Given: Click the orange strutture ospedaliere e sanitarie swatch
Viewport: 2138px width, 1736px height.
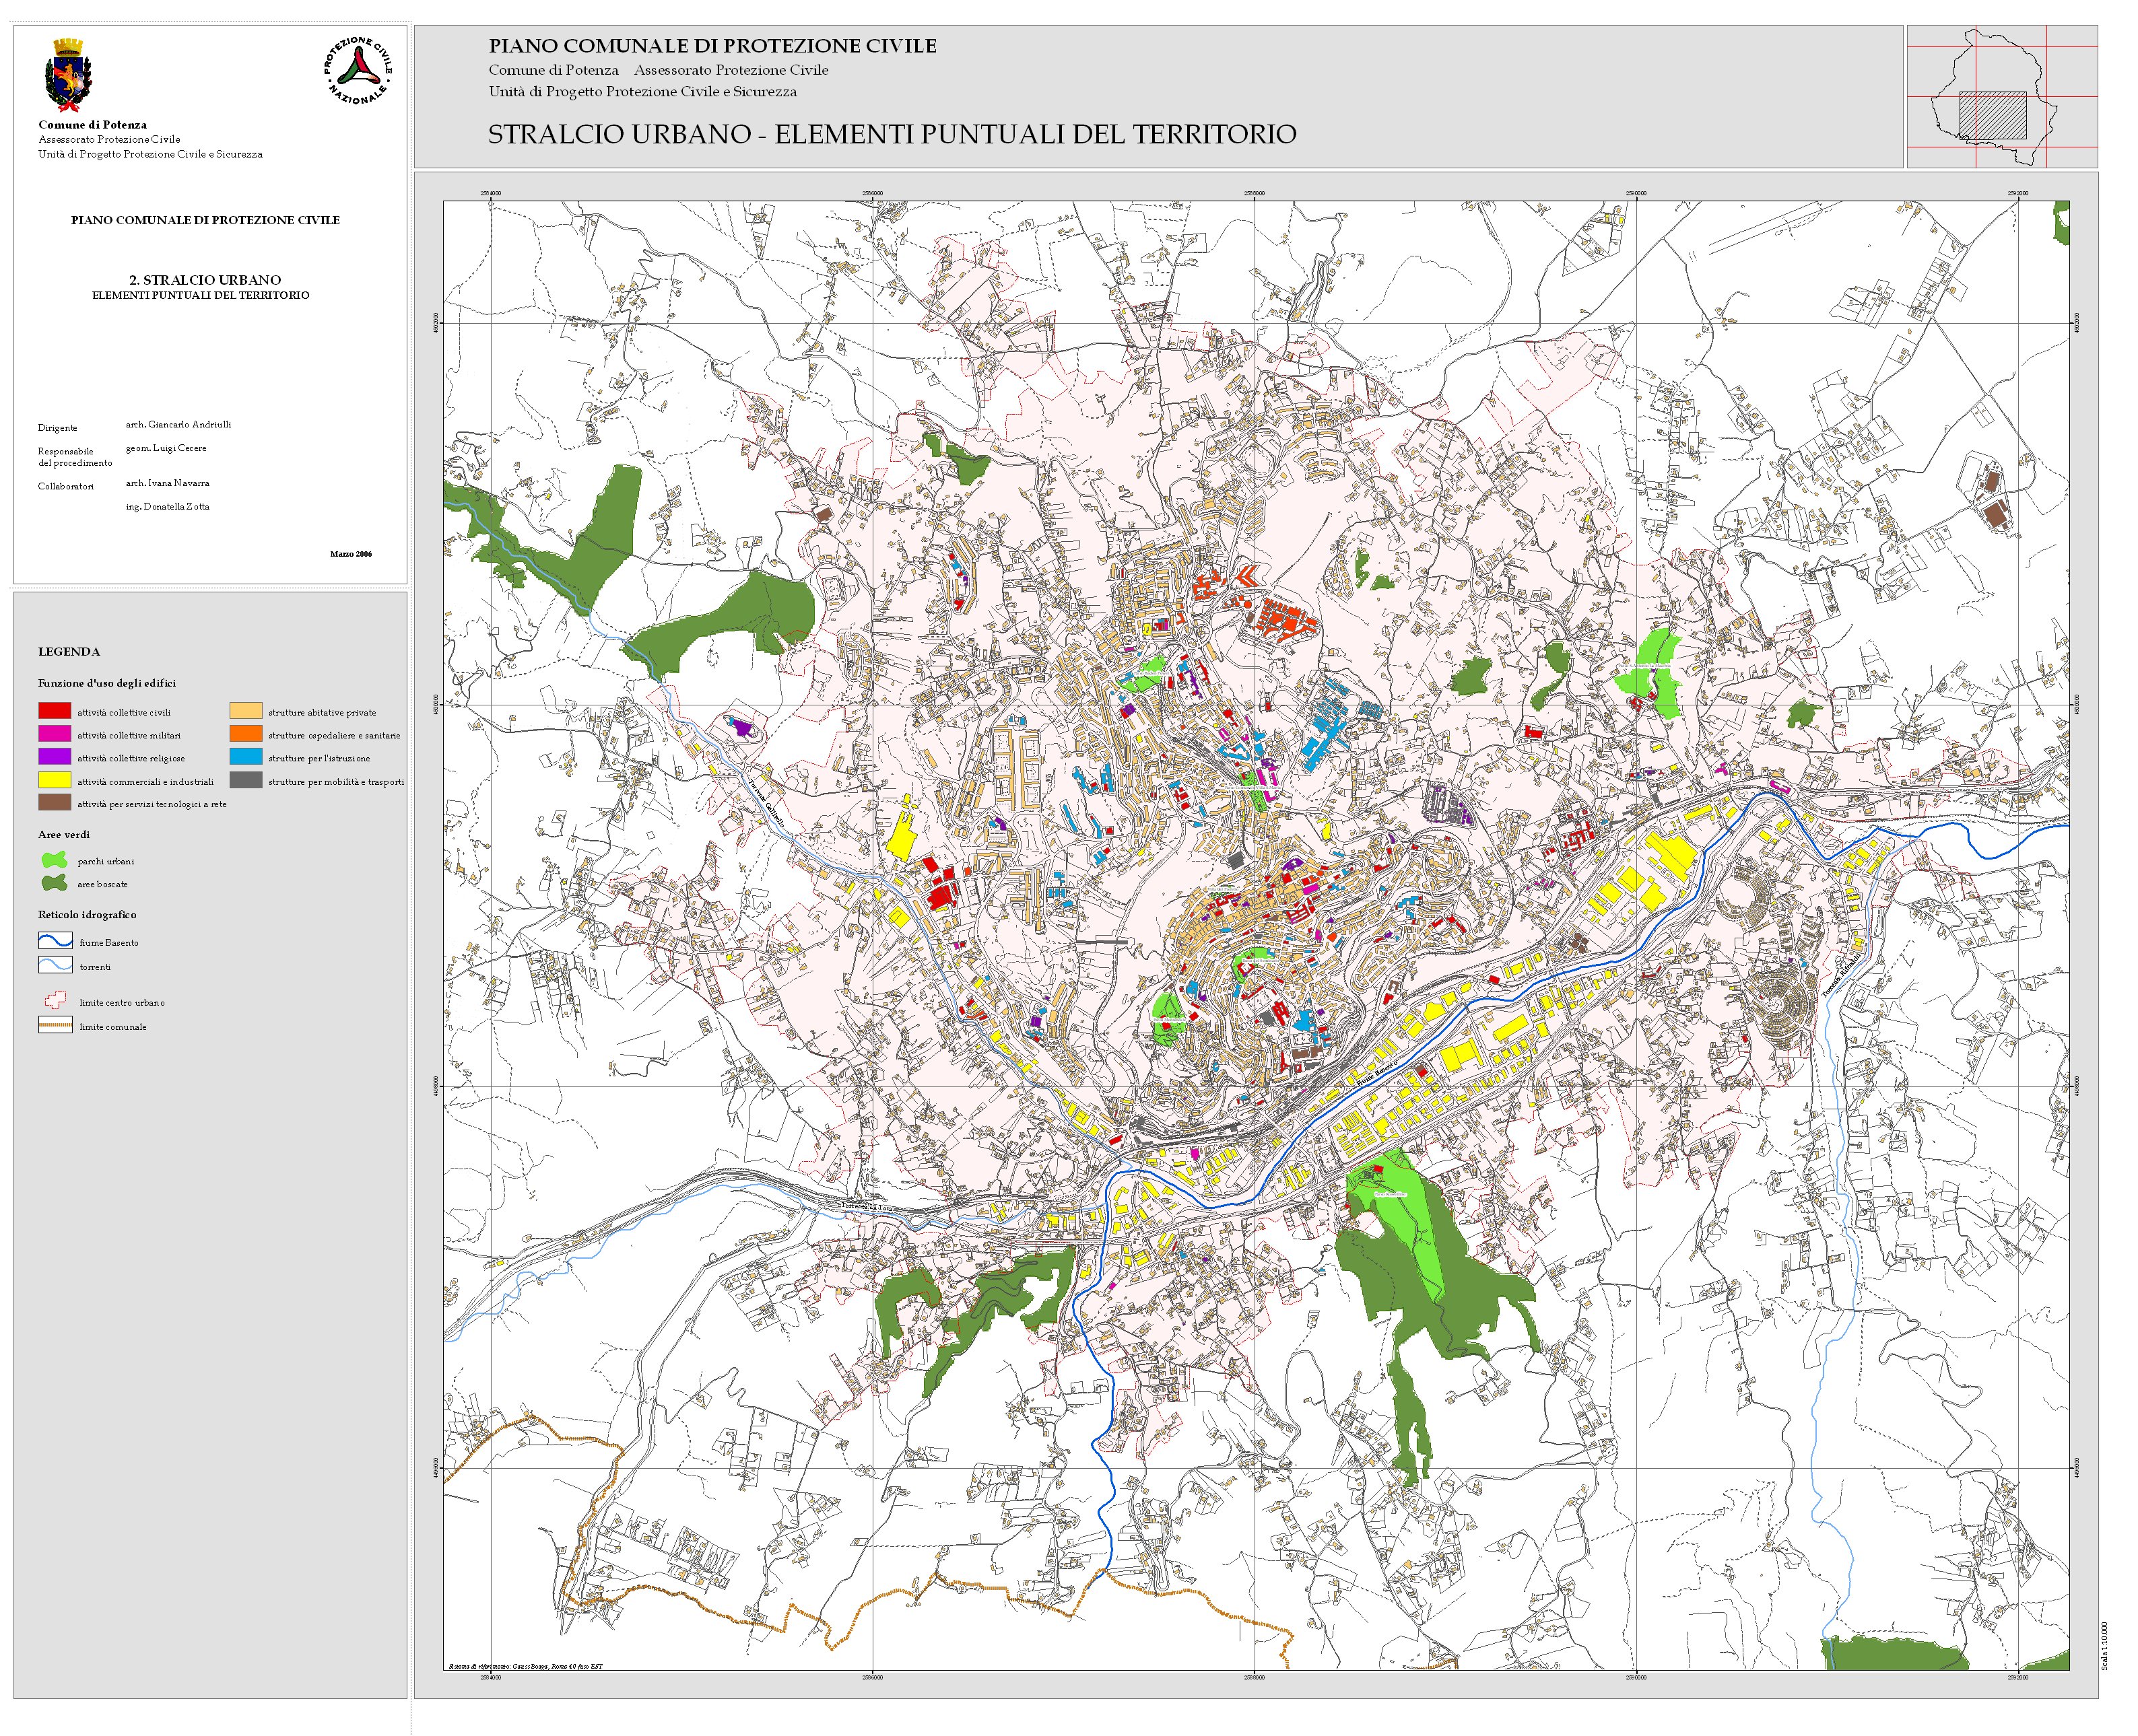Looking at the screenshot, I should coord(245,734).
